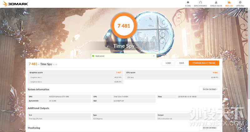Click the SystemInfo version v5.12.686
This screenshot has height=132, width=250.
[69, 101]
